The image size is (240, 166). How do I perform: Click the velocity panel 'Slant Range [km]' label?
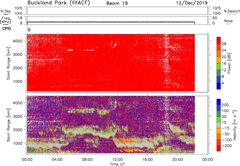[8, 125]
